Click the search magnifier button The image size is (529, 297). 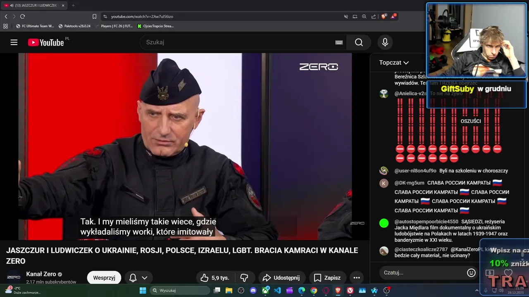(359, 42)
